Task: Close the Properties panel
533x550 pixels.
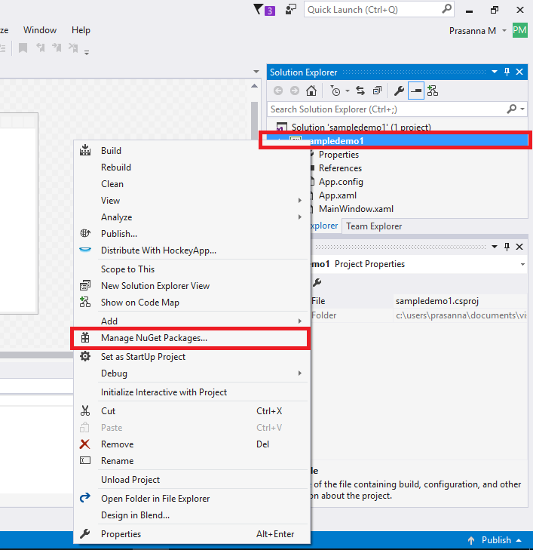Action: pyautogui.click(x=519, y=247)
